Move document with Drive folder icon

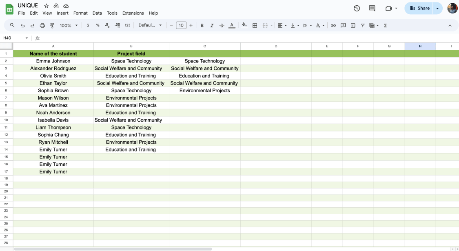tap(56, 6)
